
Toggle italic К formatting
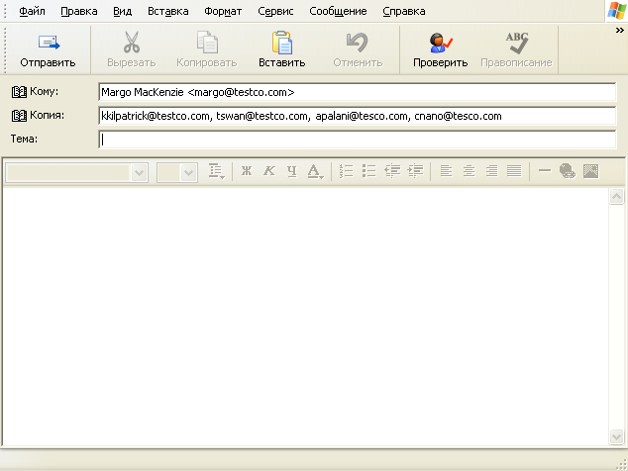tap(269, 171)
